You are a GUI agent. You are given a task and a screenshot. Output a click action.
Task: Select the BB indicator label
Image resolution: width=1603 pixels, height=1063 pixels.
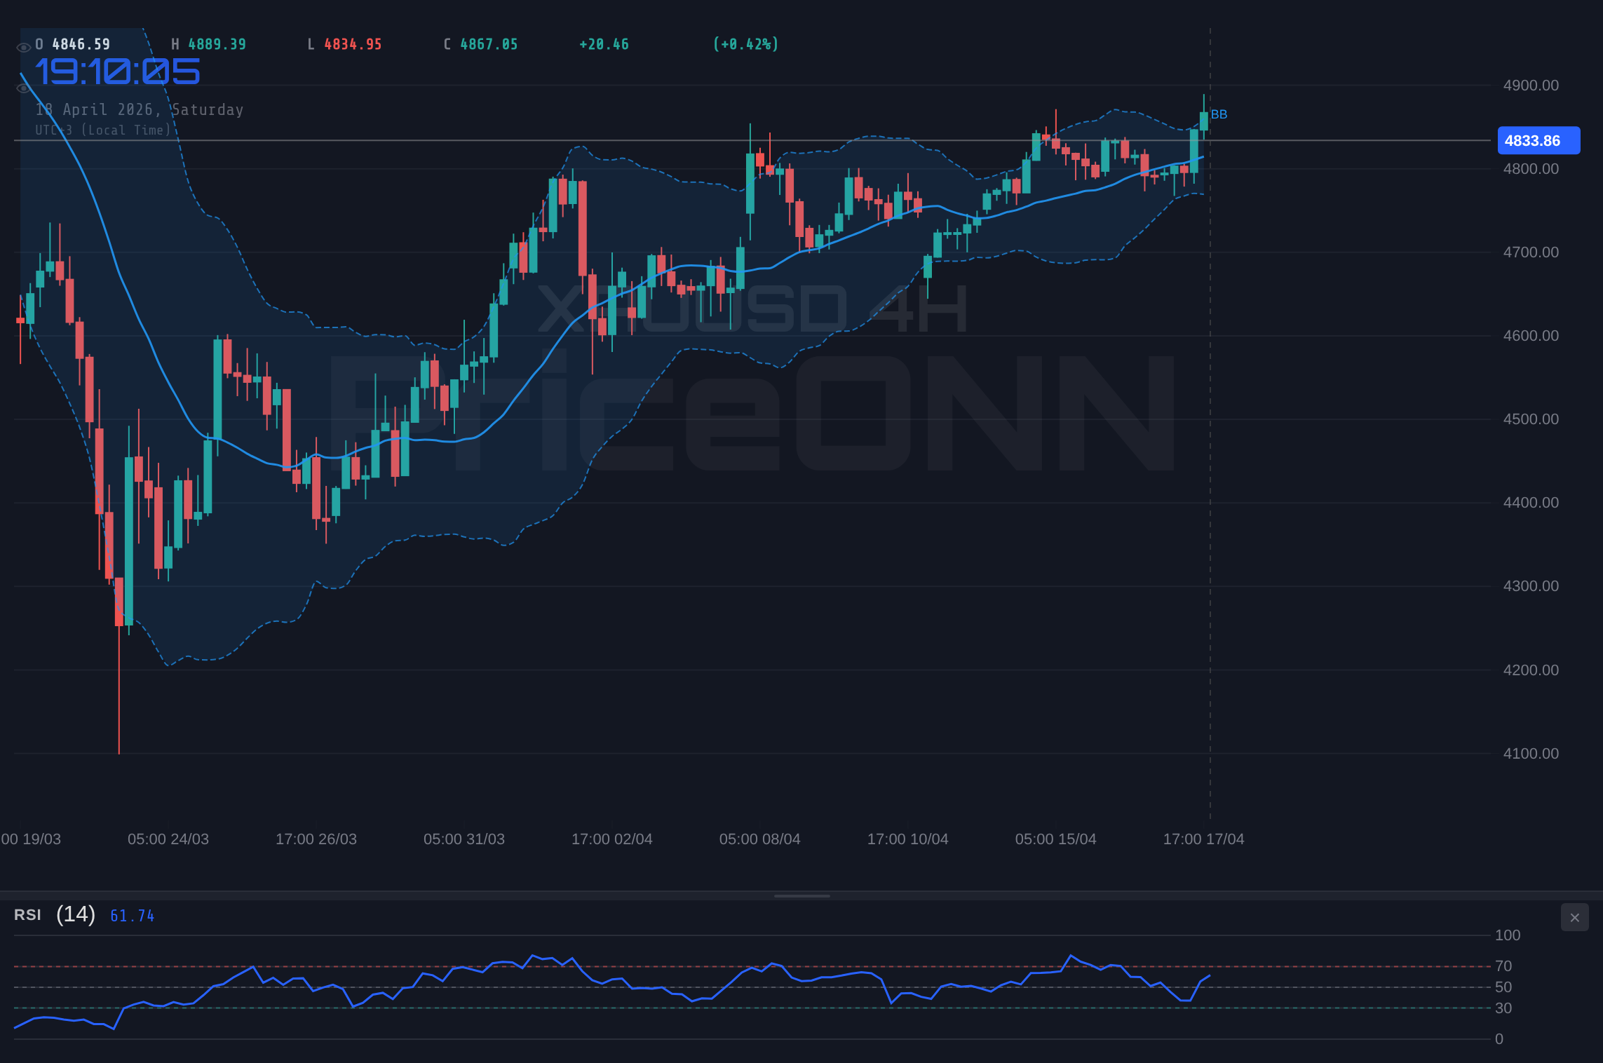(x=1219, y=114)
